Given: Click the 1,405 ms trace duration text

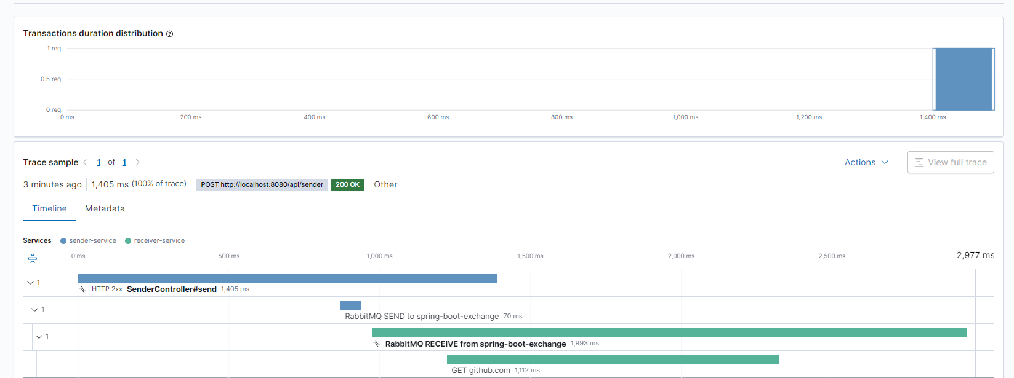Looking at the screenshot, I should pos(110,184).
